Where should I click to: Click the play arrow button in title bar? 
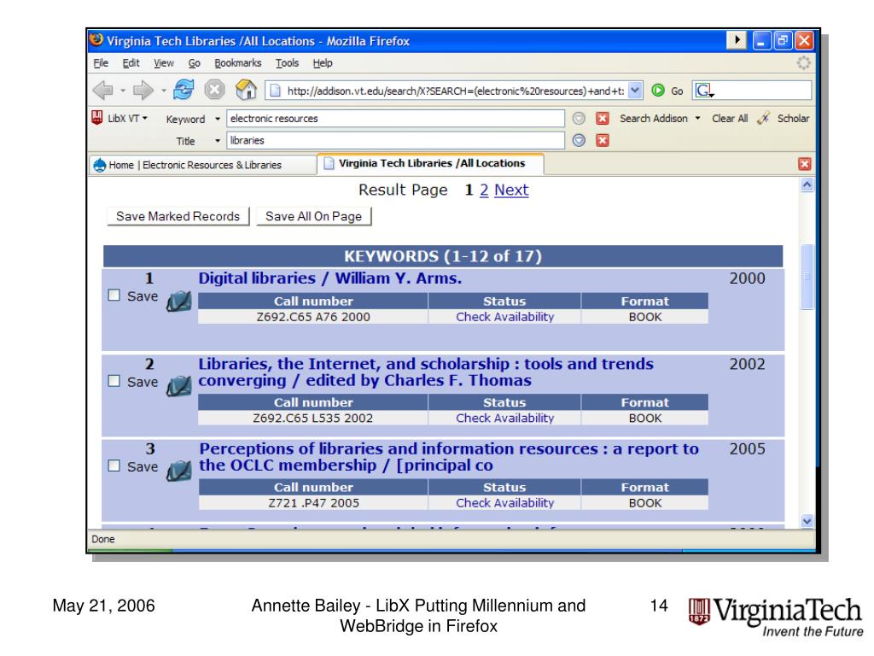tap(737, 40)
